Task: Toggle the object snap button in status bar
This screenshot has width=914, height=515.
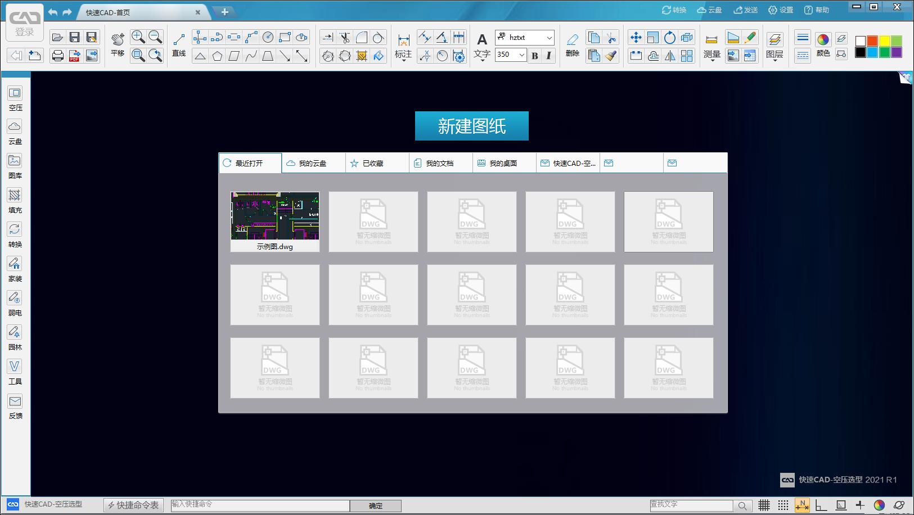Action: [802, 505]
